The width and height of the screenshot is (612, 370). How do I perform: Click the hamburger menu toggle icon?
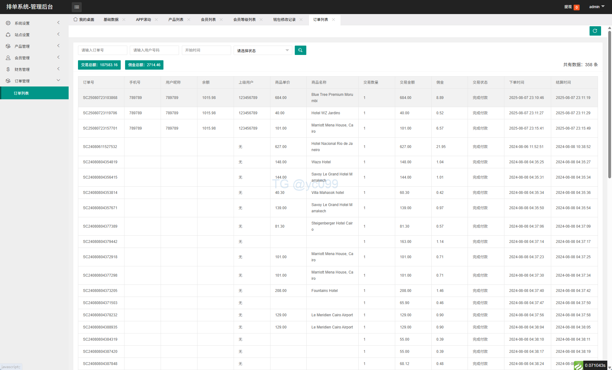76,7
